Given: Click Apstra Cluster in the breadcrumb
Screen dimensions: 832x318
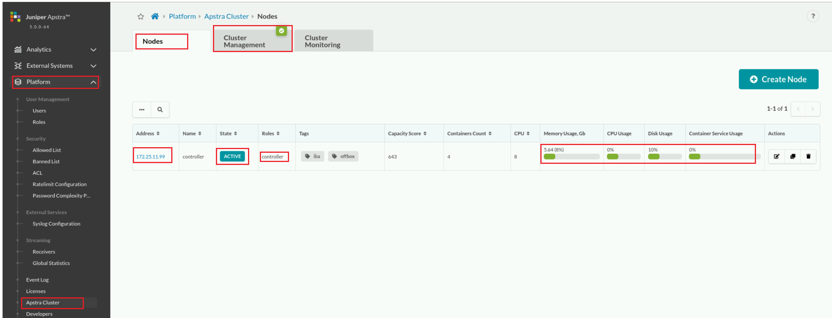Looking at the screenshot, I should tap(226, 16).
